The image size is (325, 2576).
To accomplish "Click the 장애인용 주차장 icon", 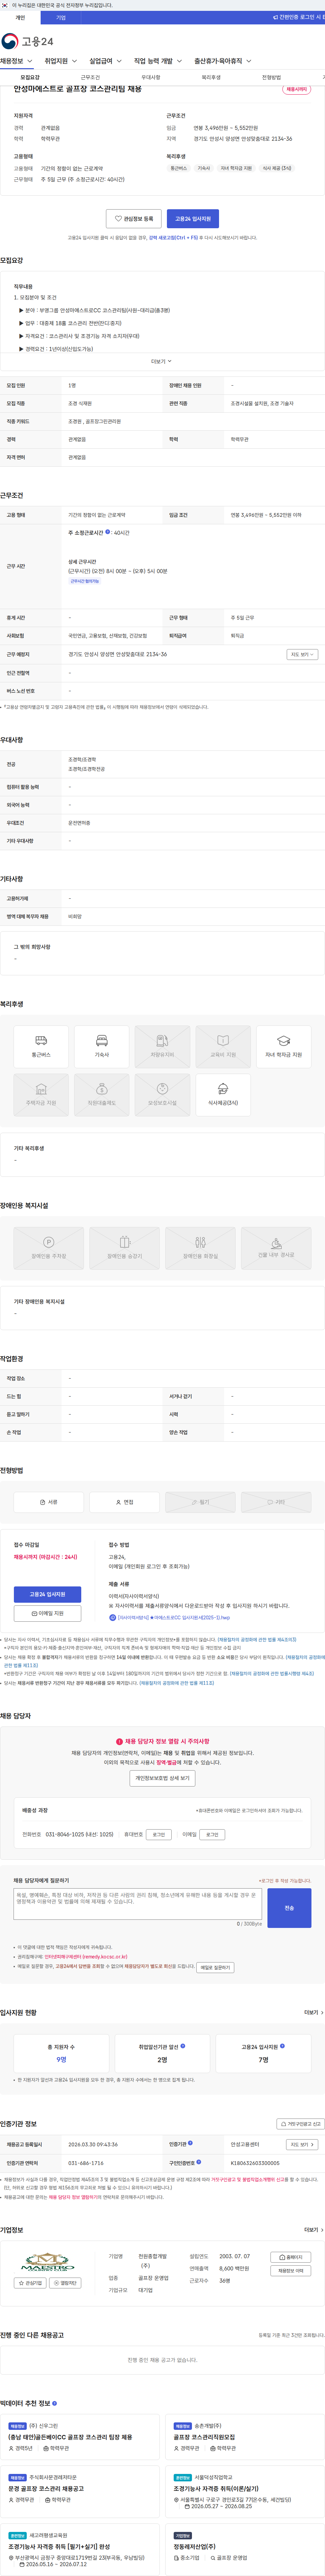I will pos(49,1248).
